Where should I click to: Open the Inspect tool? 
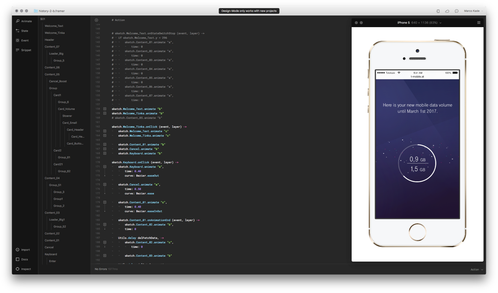[23, 269]
